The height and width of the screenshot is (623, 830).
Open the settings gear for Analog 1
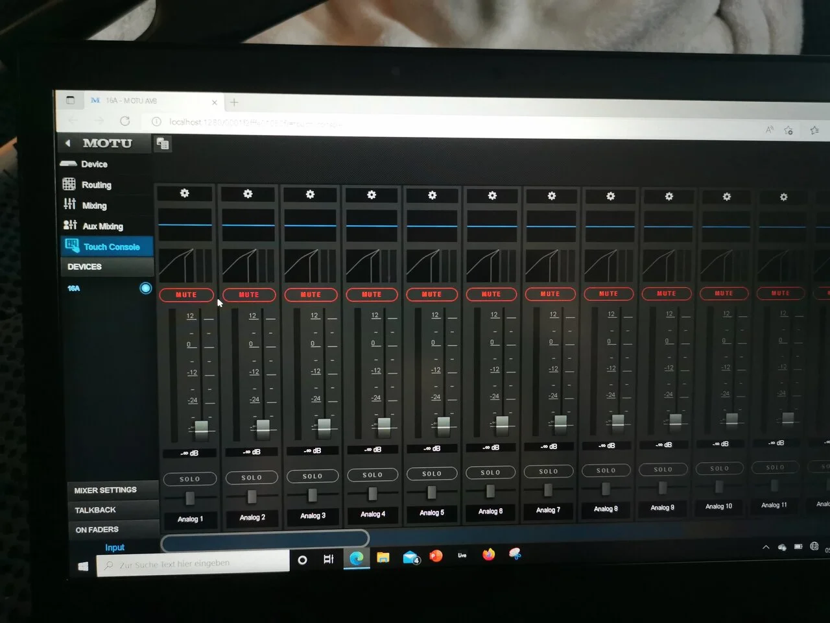coord(185,193)
